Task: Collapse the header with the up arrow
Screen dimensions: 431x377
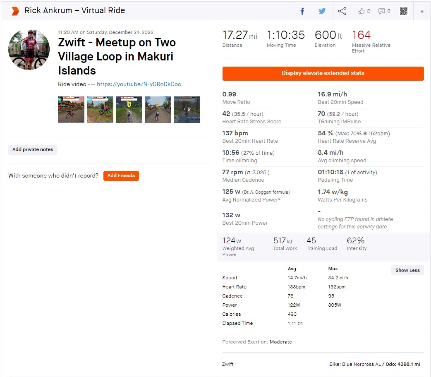Action: [422, 11]
